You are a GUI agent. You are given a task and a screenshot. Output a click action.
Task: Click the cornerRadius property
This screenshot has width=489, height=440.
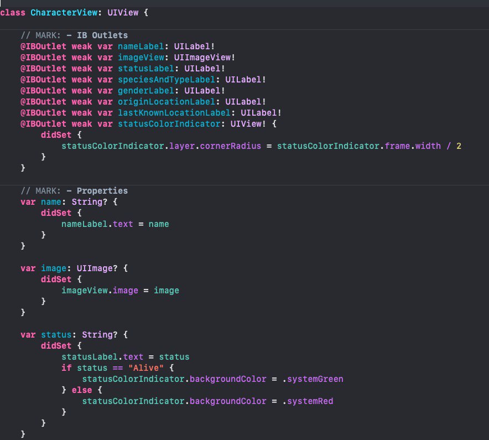231,146
